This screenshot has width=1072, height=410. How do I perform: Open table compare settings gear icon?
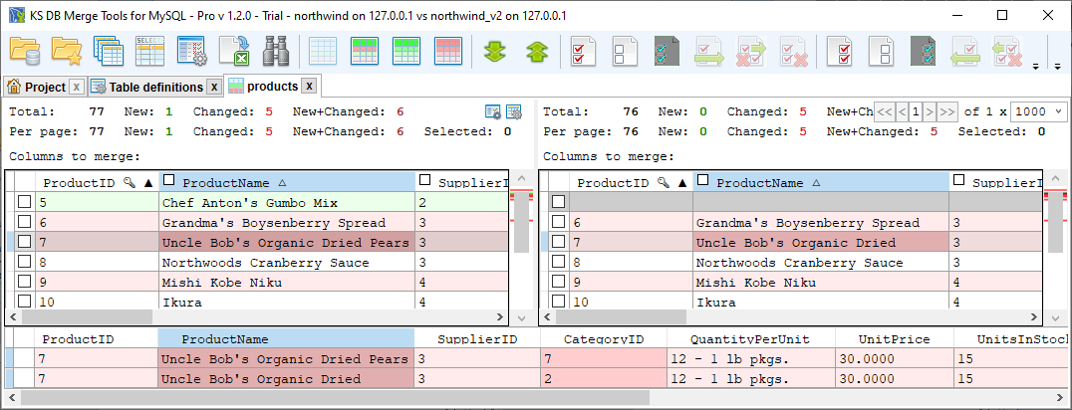click(192, 52)
